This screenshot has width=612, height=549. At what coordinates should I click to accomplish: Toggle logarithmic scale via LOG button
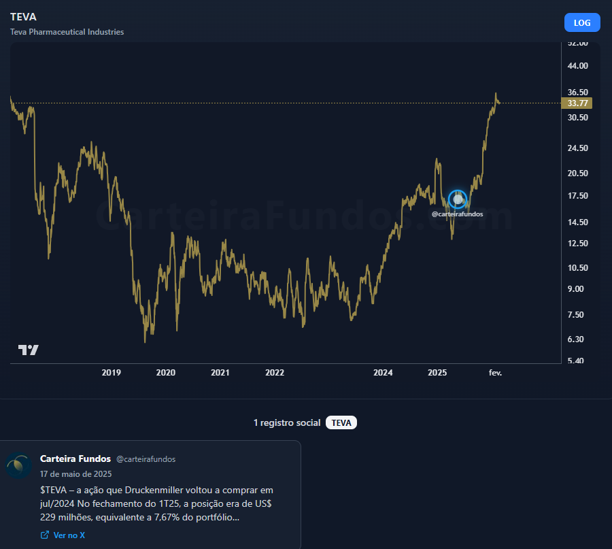(x=581, y=22)
